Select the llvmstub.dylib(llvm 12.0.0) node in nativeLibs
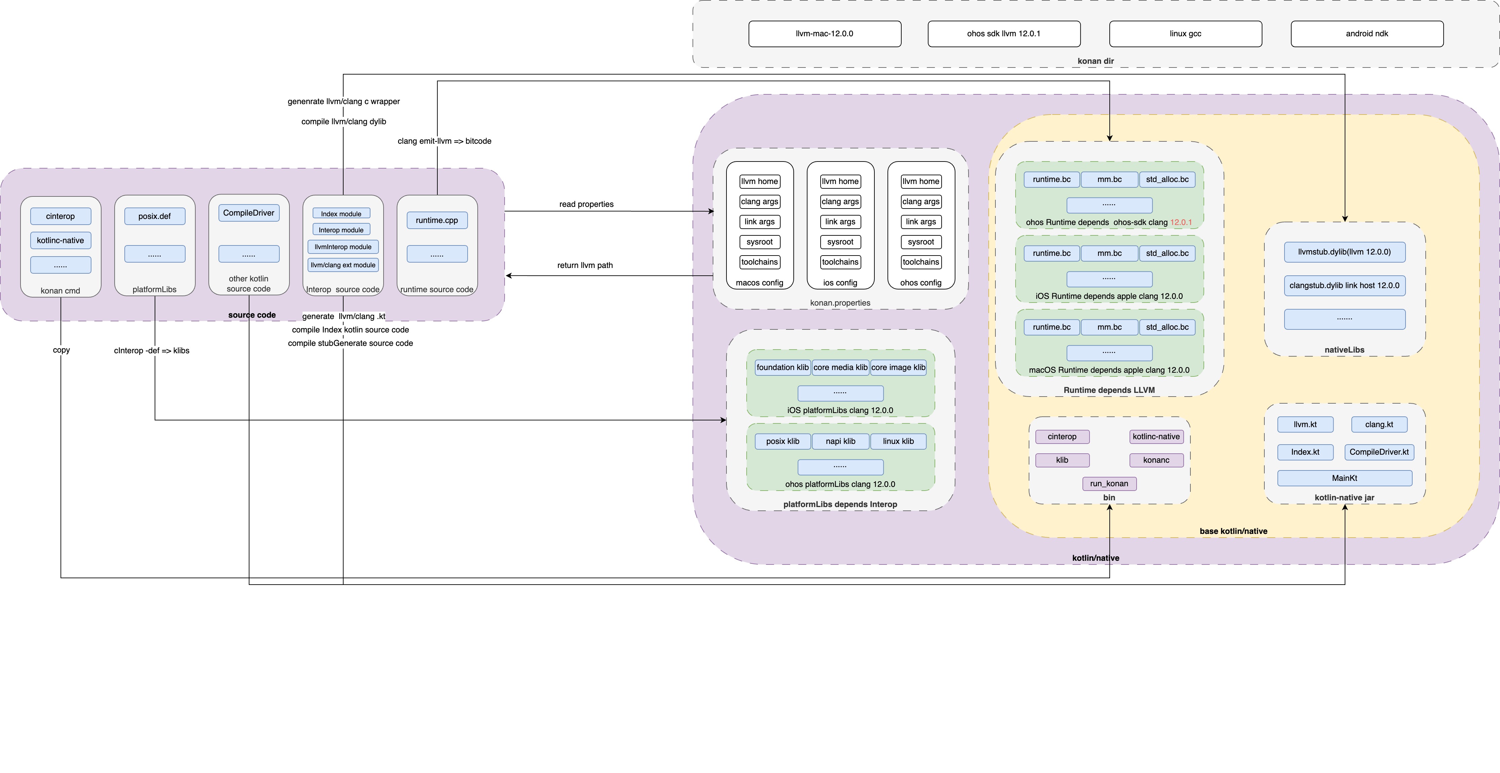The height and width of the screenshot is (773, 1500). coord(1345,252)
